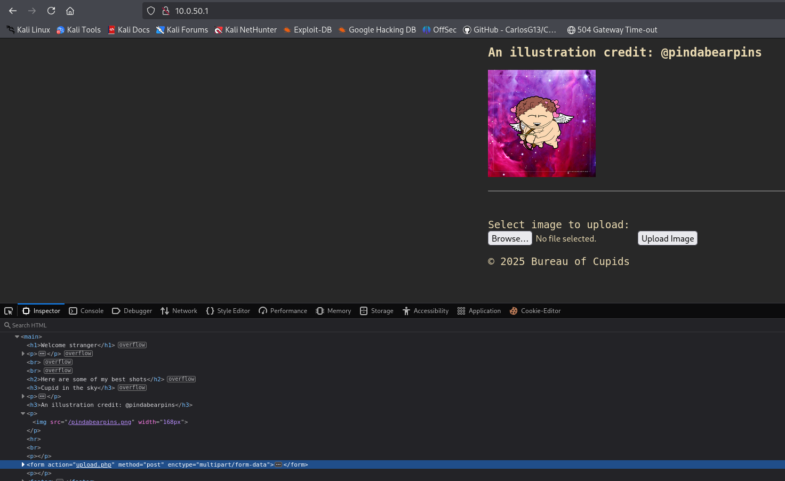Click the insecure connection lock icon
The width and height of the screenshot is (785, 481).
pyautogui.click(x=166, y=11)
